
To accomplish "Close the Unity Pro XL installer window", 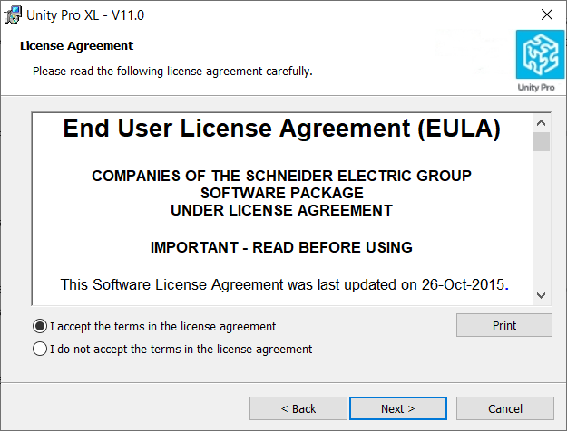I will click(547, 14).
